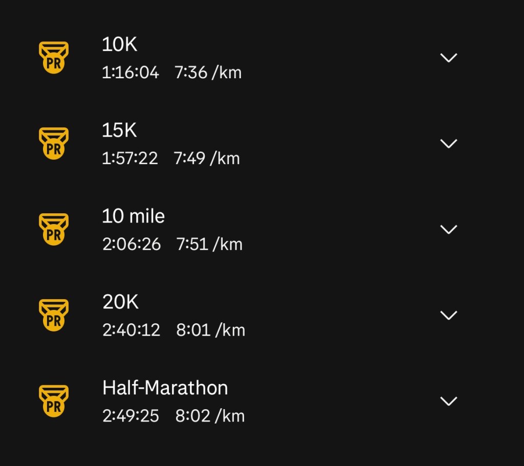Click the 20K pace 8:01 /km
Viewport: 524px width, 466px height.
tap(210, 330)
